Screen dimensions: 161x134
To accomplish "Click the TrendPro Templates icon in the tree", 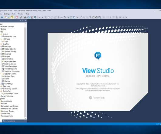I will tap(3, 71).
